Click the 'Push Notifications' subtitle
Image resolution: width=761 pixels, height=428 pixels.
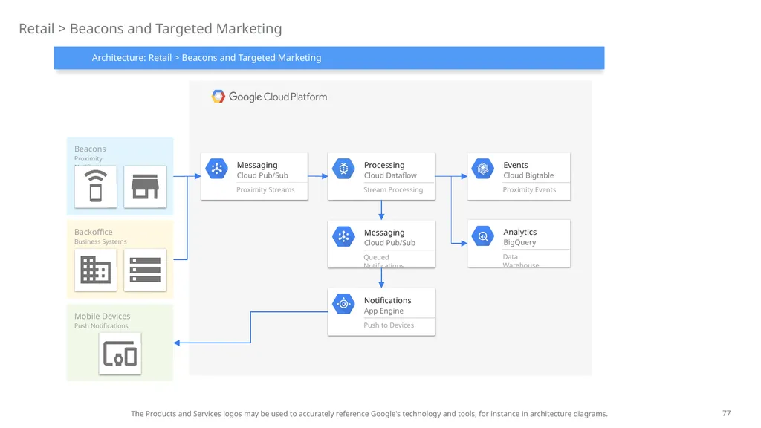[x=101, y=325]
